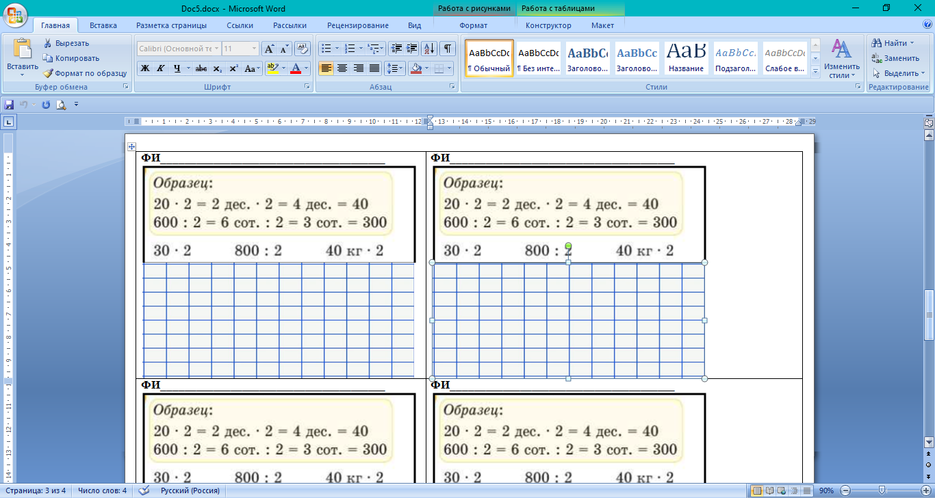Image resolution: width=935 pixels, height=498 pixels.
Task: Clear formatting with the eraser icon
Action: [x=303, y=49]
